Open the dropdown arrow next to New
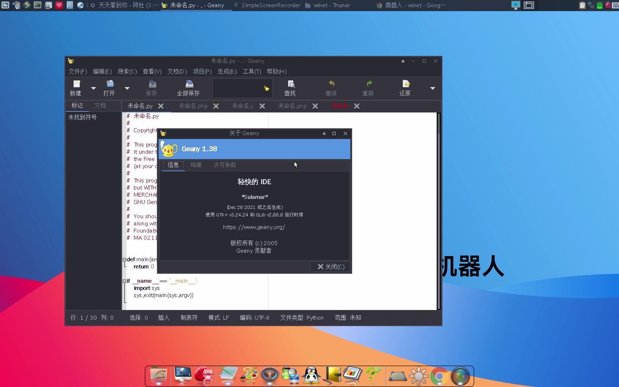This screenshot has width=619, height=387. 93,88
